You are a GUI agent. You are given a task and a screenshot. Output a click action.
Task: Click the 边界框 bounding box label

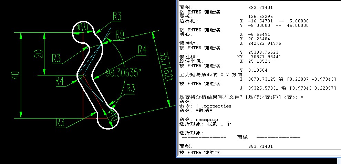coord(188,21)
